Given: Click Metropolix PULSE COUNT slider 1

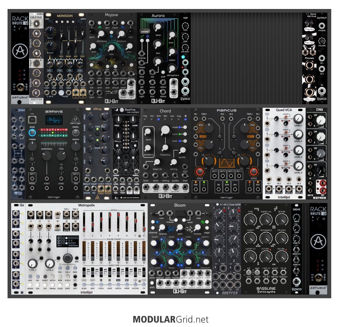Looking at the screenshot, I should (84, 251).
